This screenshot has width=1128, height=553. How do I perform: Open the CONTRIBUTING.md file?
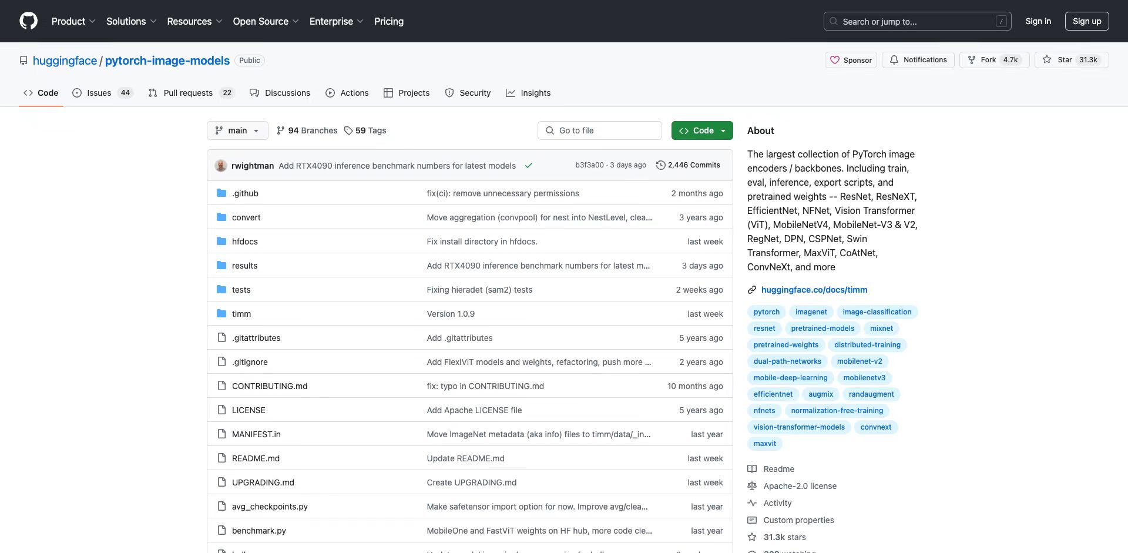(x=270, y=386)
